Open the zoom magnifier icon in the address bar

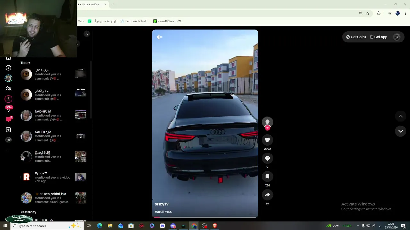coord(361,13)
